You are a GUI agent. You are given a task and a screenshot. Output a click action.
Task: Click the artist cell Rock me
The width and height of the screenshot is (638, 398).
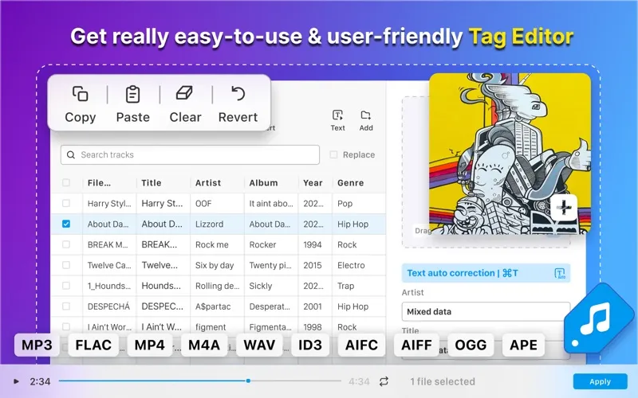click(x=211, y=244)
